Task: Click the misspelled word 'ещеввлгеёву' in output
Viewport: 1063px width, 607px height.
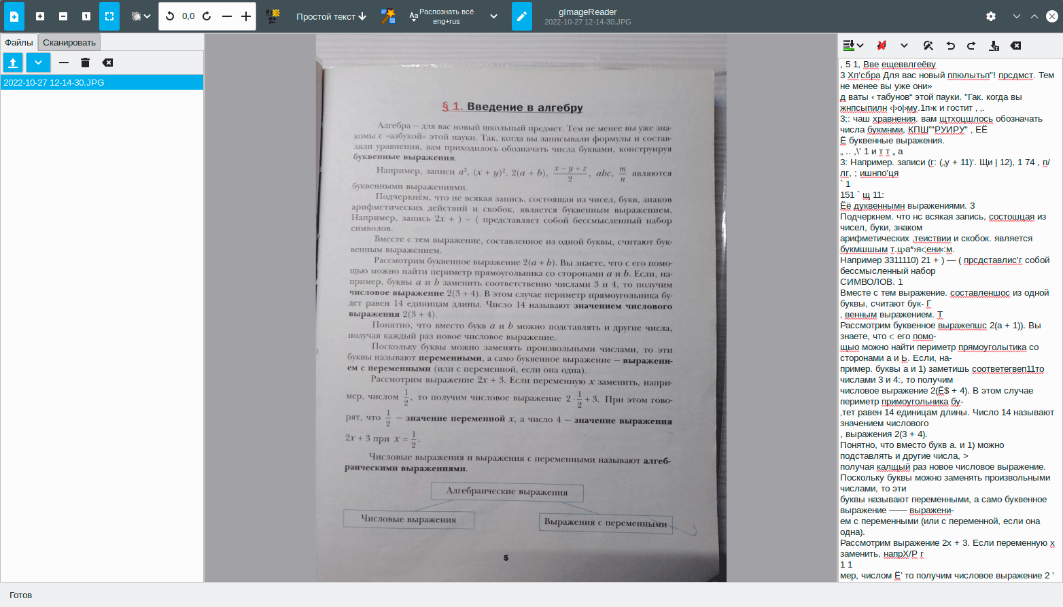Action: pos(909,65)
